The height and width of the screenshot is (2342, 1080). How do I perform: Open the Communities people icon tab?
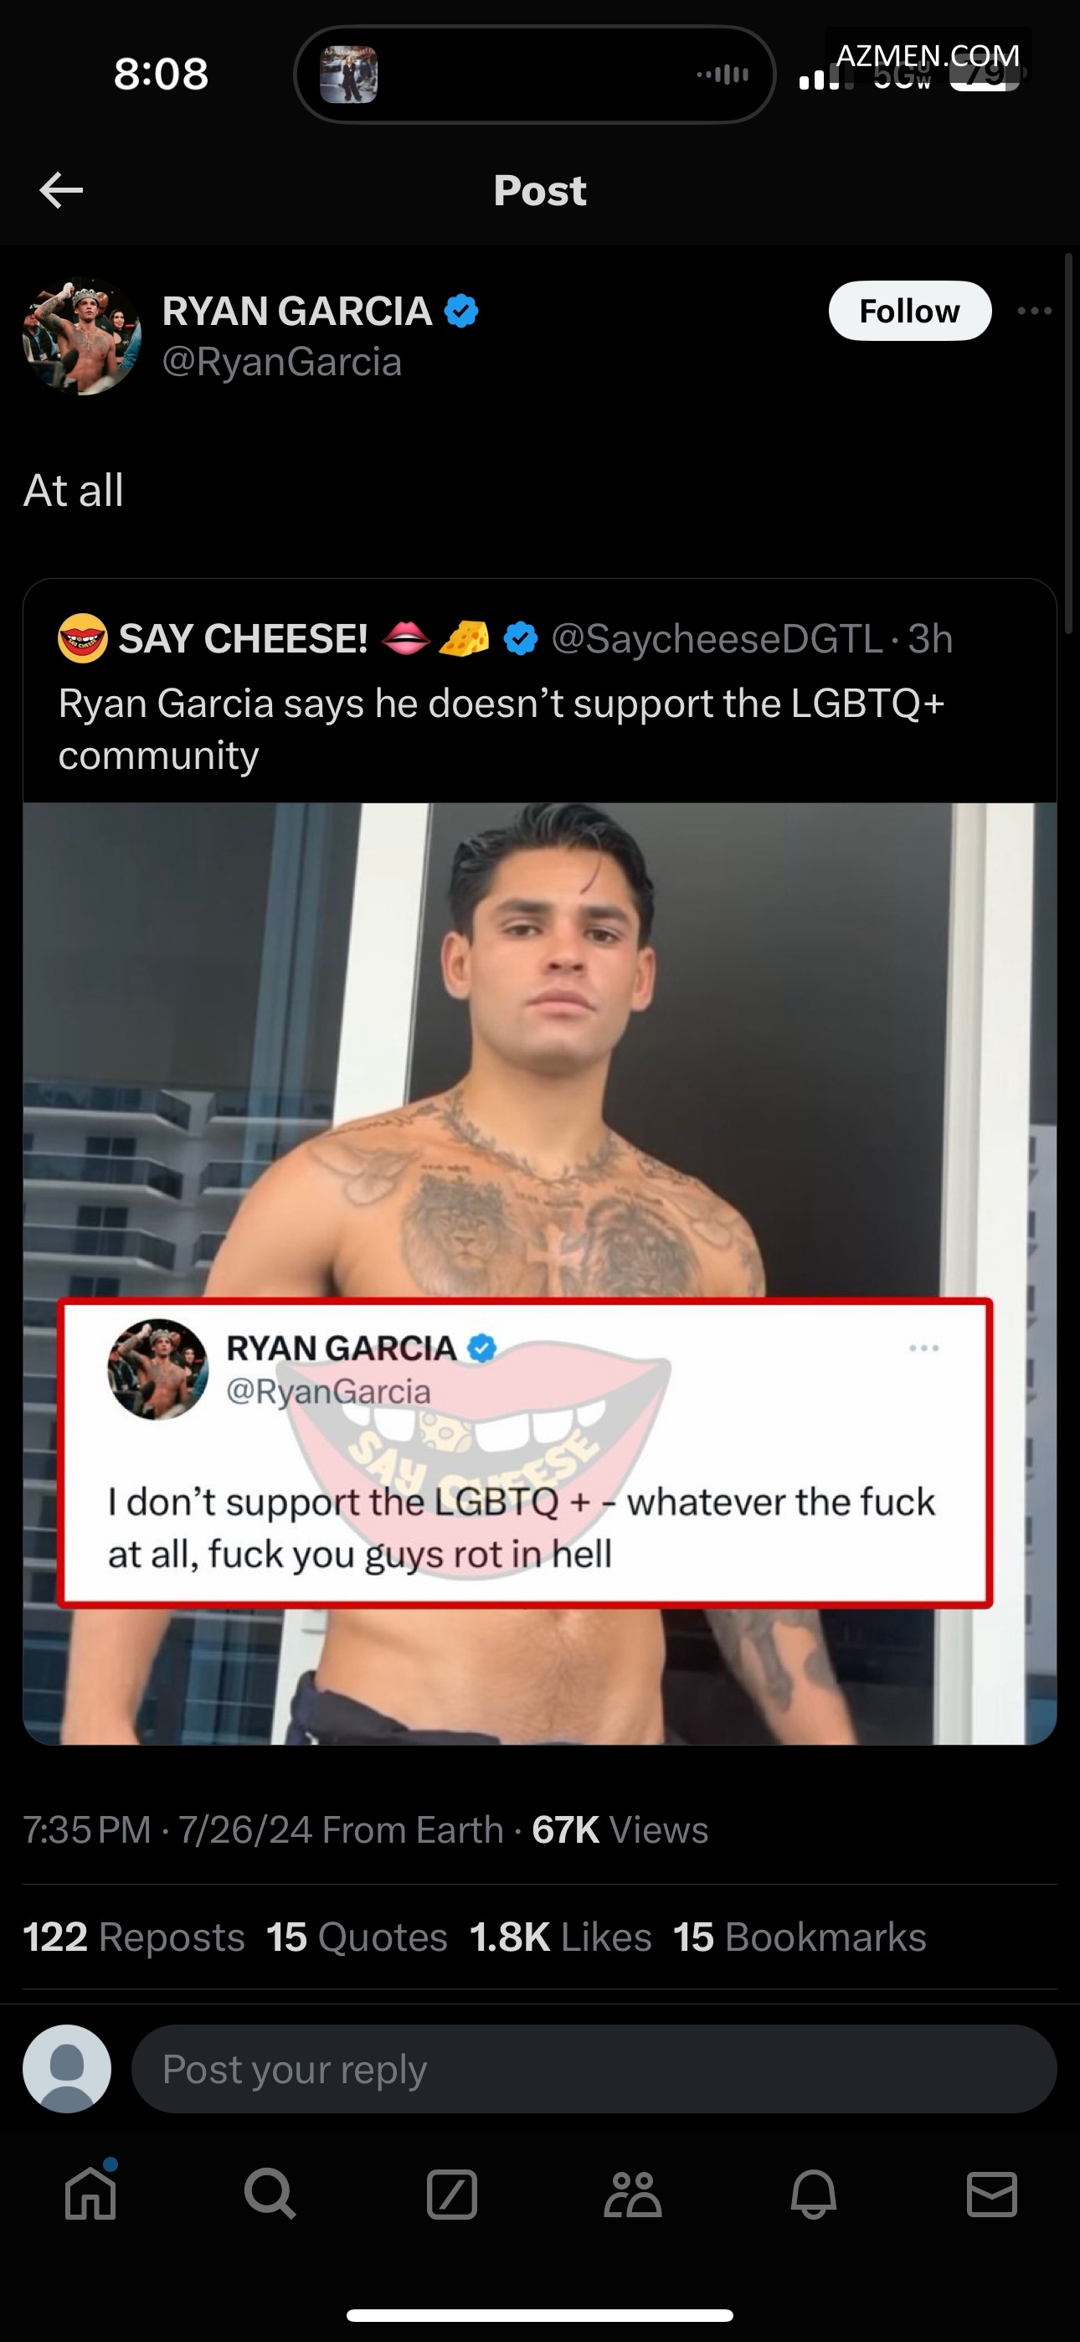tap(632, 2195)
